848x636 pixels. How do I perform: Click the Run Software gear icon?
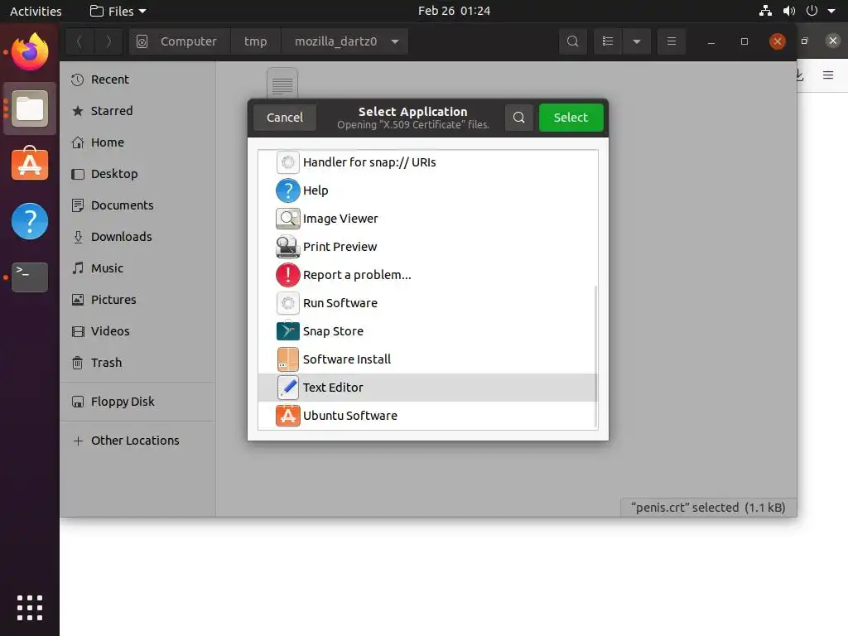tap(287, 303)
